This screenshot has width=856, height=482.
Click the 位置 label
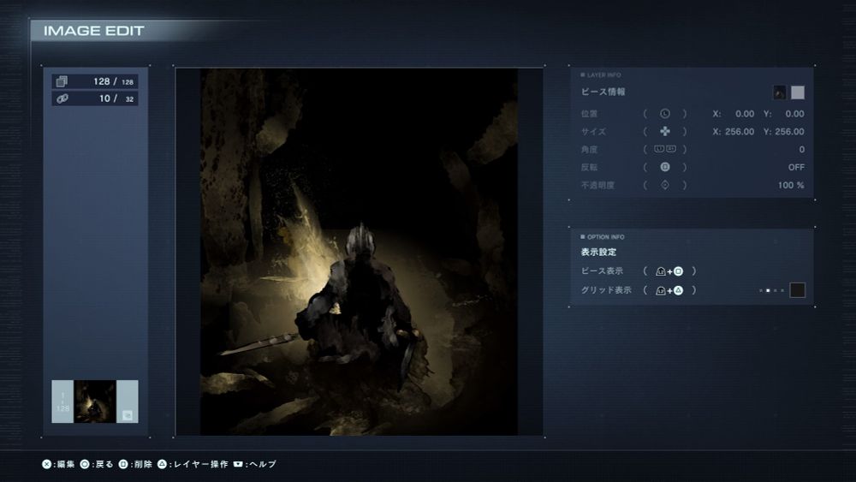coord(589,114)
